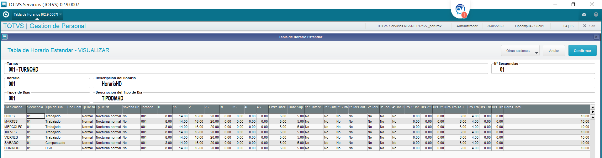Open the chat assistant with notification badge
The image size is (602, 158).
(x=460, y=9)
